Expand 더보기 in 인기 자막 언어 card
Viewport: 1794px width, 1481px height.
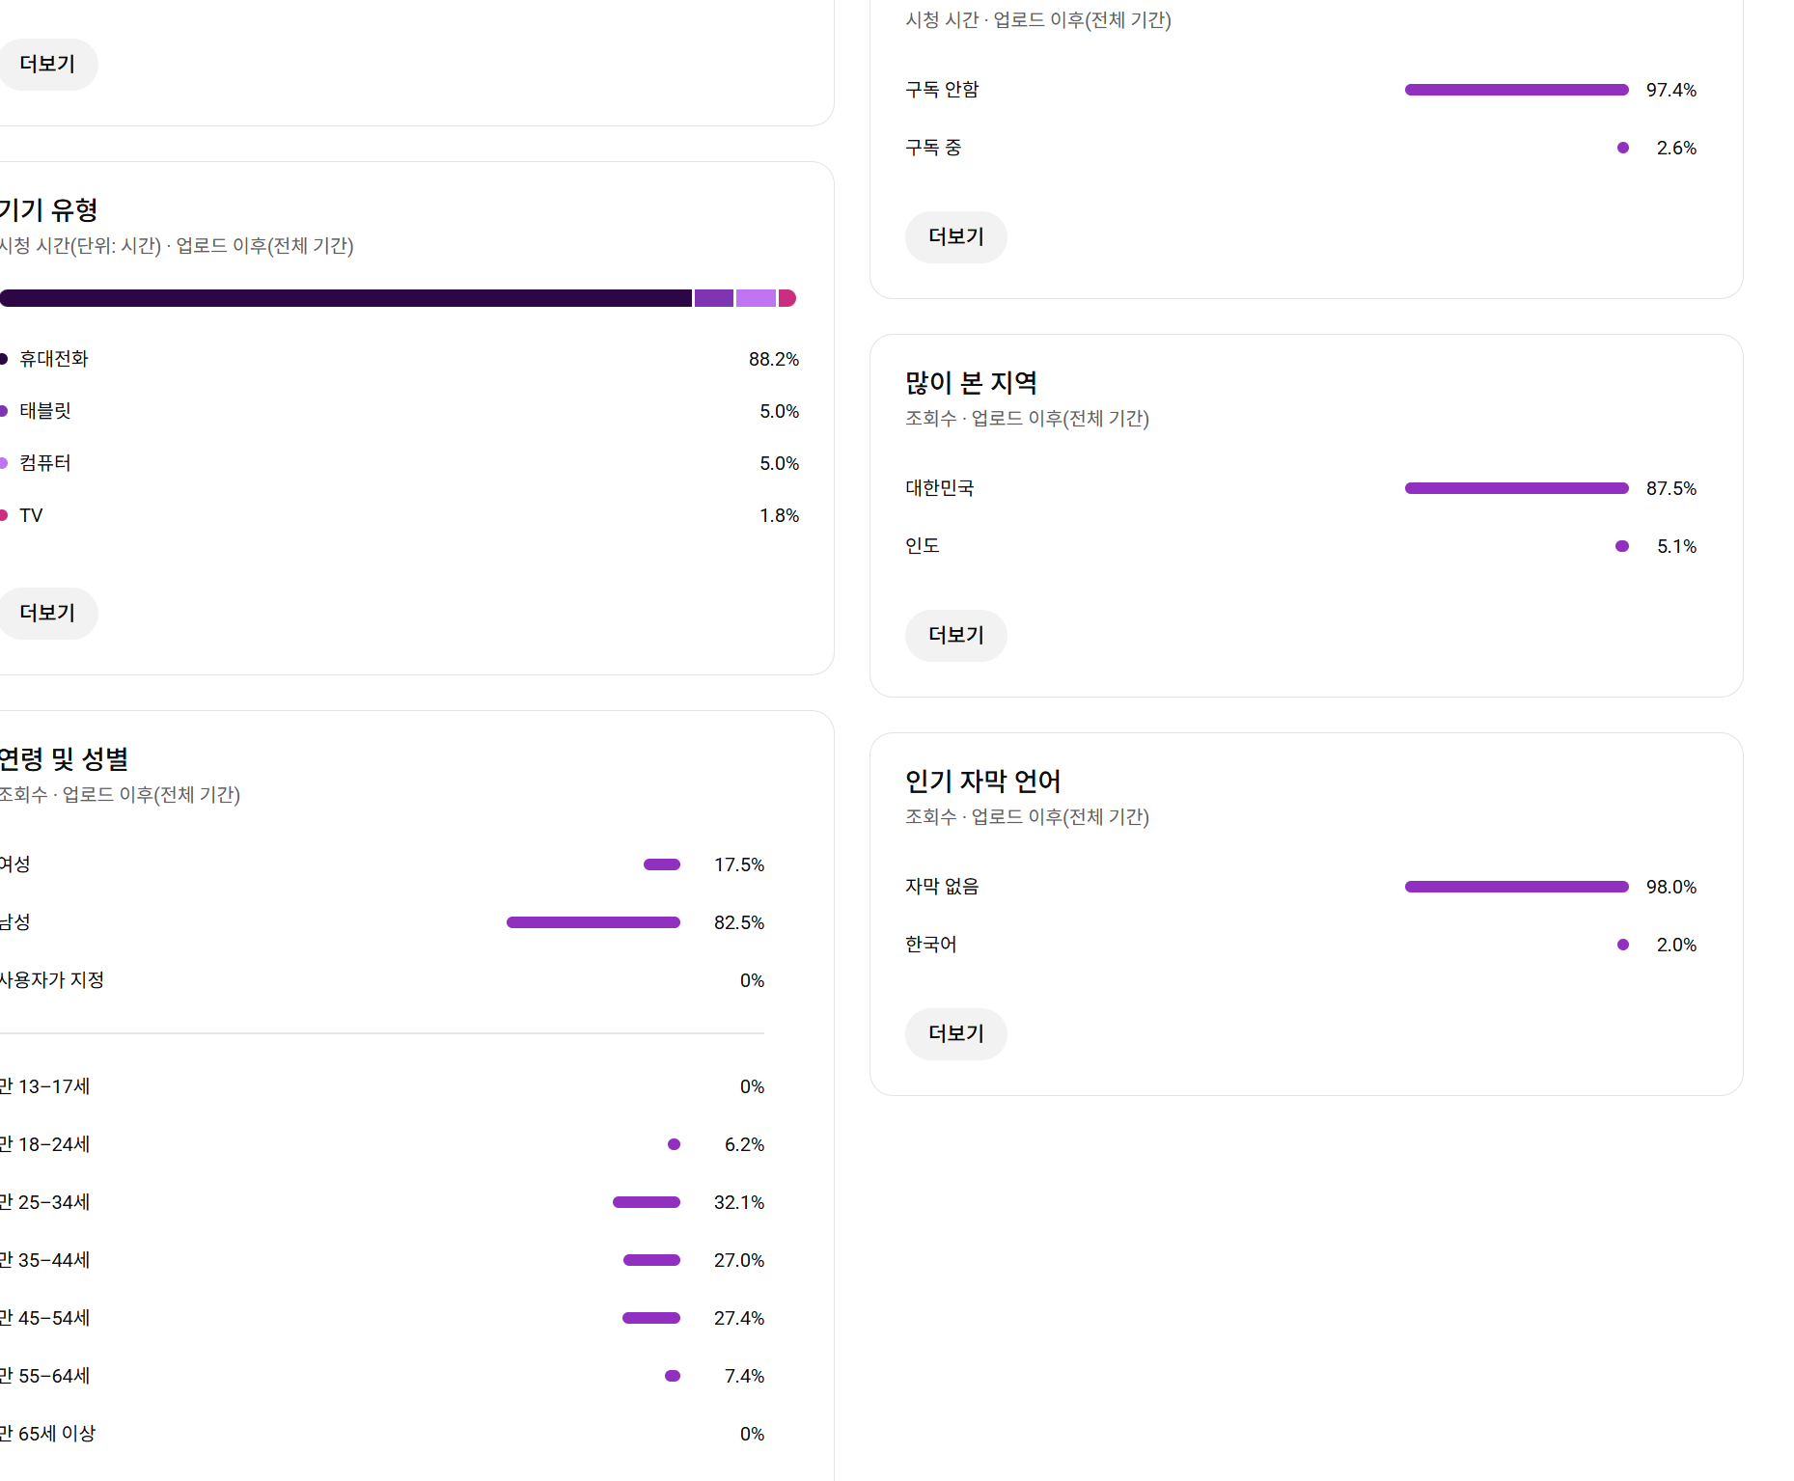coord(955,1033)
